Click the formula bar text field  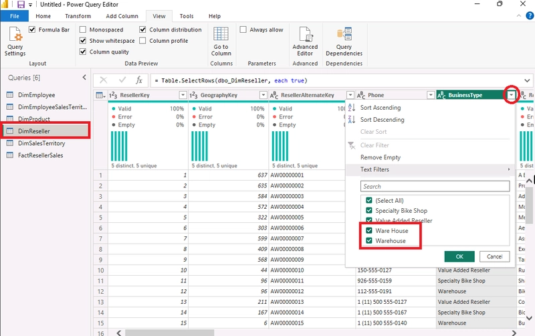point(336,80)
